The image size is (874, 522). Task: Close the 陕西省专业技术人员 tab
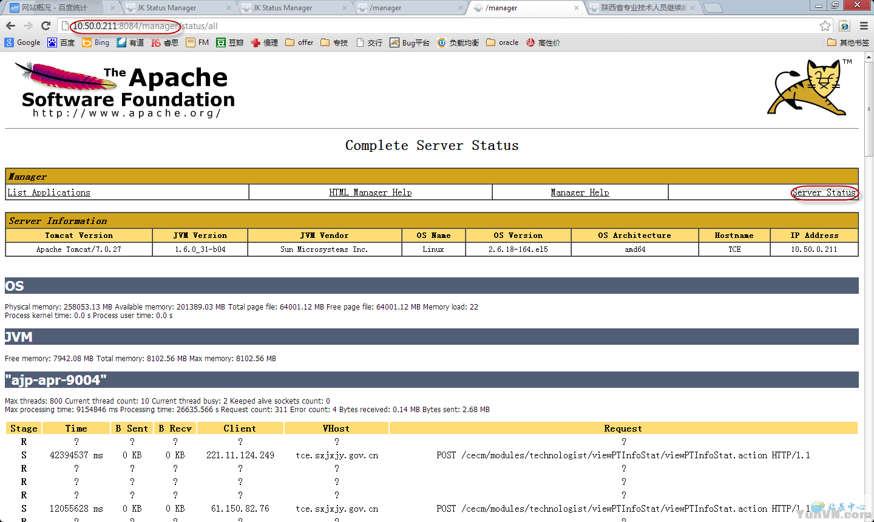click(693, 8)
